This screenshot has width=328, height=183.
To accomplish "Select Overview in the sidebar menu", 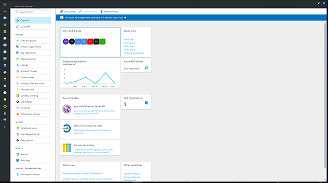I will [33, 21].
